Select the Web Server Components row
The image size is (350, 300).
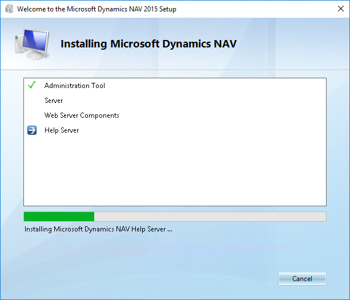point(175,115)
